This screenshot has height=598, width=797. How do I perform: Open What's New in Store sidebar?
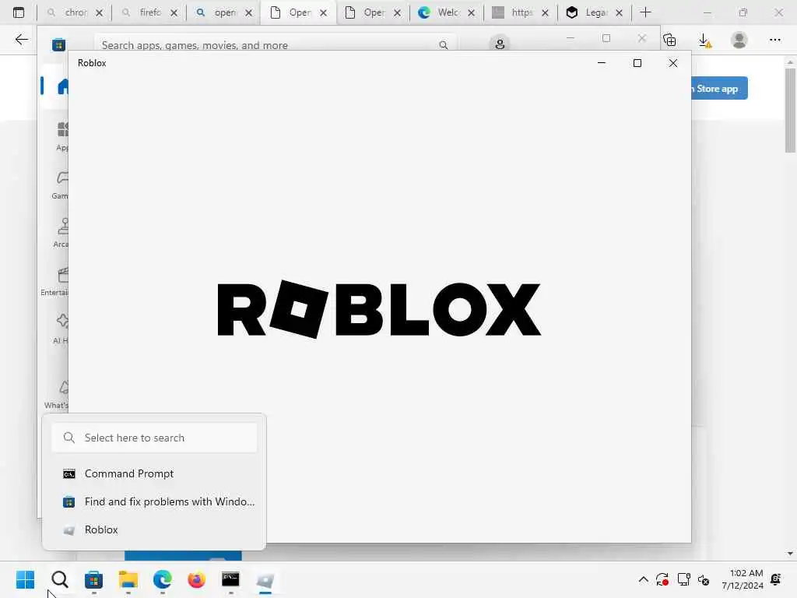point(56,394)
